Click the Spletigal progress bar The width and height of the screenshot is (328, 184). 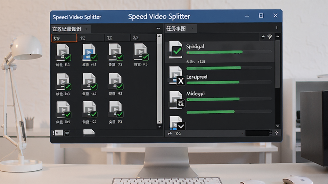click(x=229, y=52)
